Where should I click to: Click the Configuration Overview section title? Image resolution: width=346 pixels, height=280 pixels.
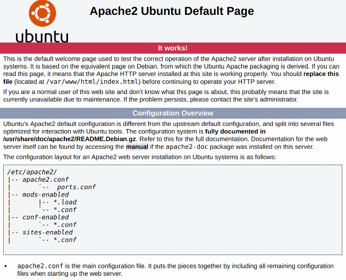pyautogui.click(x=173, y=113)
